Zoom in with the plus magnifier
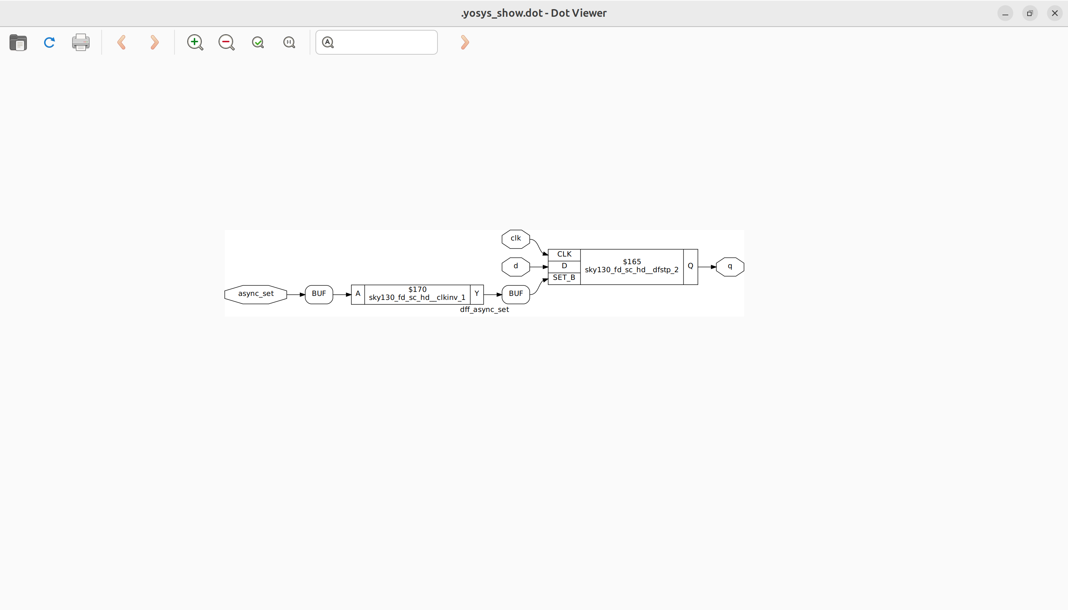1068x610 pixels. click(195, 42)
